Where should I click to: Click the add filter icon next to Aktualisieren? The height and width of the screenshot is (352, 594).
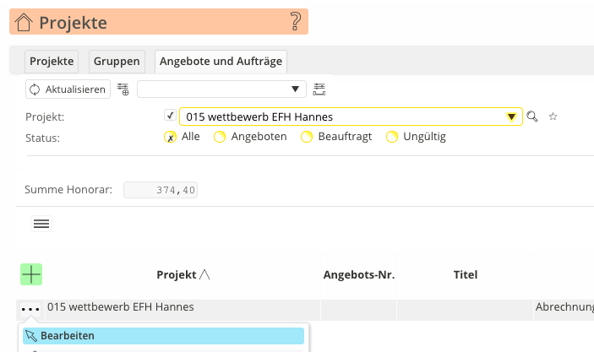point(123,89)
